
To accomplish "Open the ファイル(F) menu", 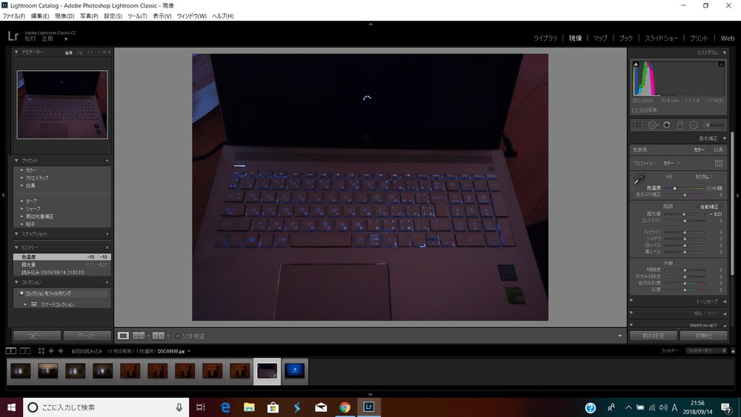I will (x=13, y=16).
